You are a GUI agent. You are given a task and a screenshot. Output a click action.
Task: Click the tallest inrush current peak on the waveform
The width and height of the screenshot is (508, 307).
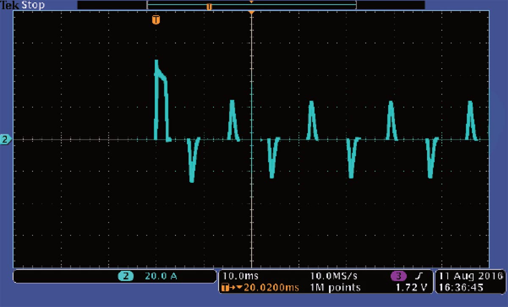[x=157, y=63]
